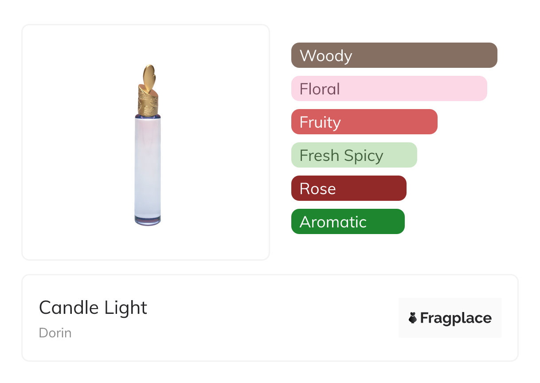Click the Fragplace perfume bottle logo icon
Image resolution: width=540 pixels, height=383 pixels.
pos(413,318)
